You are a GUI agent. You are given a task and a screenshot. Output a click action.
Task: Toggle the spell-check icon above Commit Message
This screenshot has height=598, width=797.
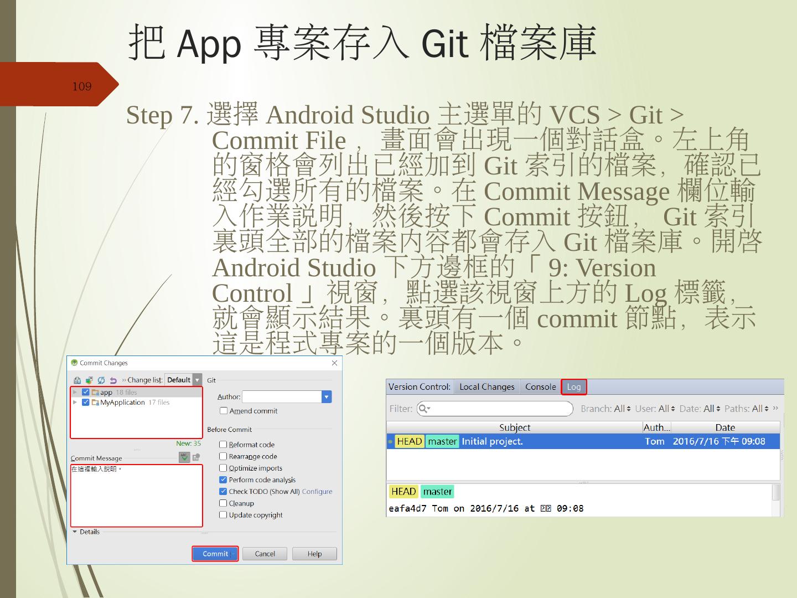tap(184, 457)
